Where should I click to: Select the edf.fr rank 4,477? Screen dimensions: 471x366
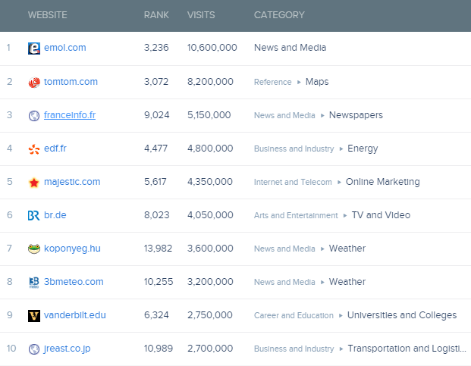(155, 149)
